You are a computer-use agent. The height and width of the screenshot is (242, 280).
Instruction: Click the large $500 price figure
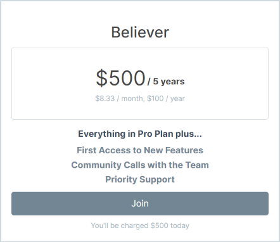[x=120, y=78]
